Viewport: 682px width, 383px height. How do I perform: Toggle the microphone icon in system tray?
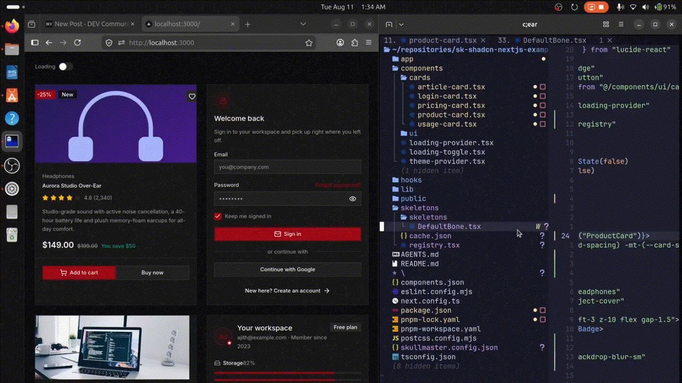[x=620, y=7]
